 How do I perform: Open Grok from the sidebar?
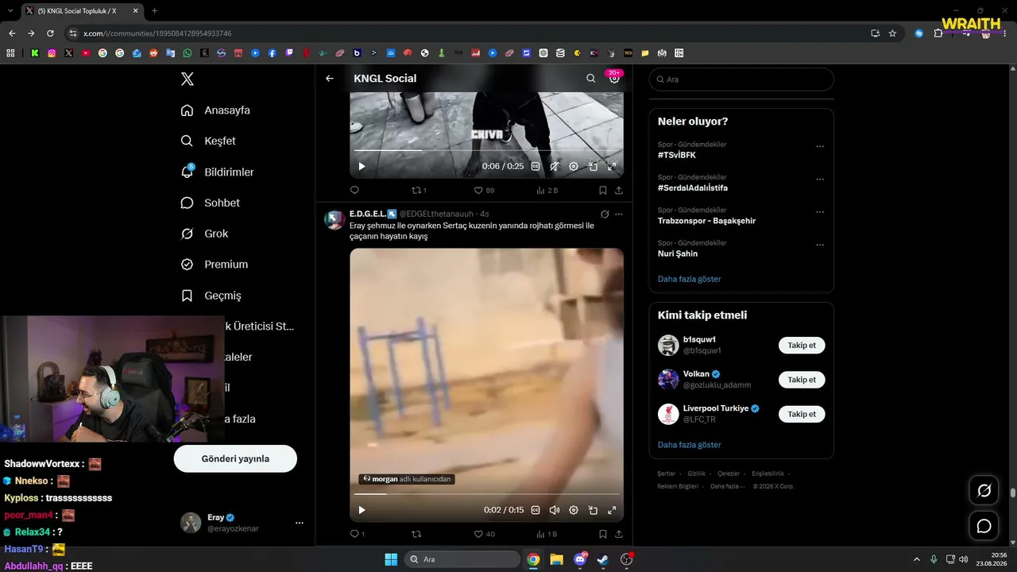pyautogui.click(x=204, y=234)
